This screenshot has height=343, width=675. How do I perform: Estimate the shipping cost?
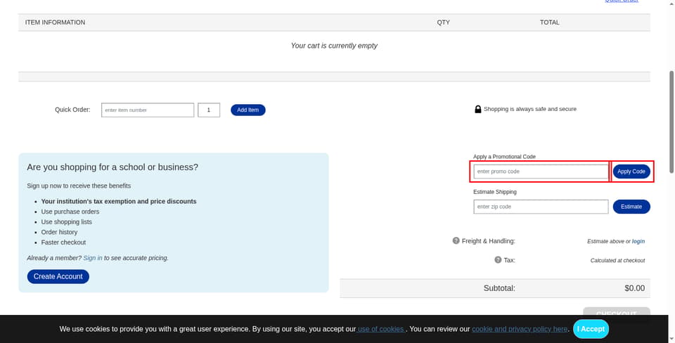pos(631,207)
